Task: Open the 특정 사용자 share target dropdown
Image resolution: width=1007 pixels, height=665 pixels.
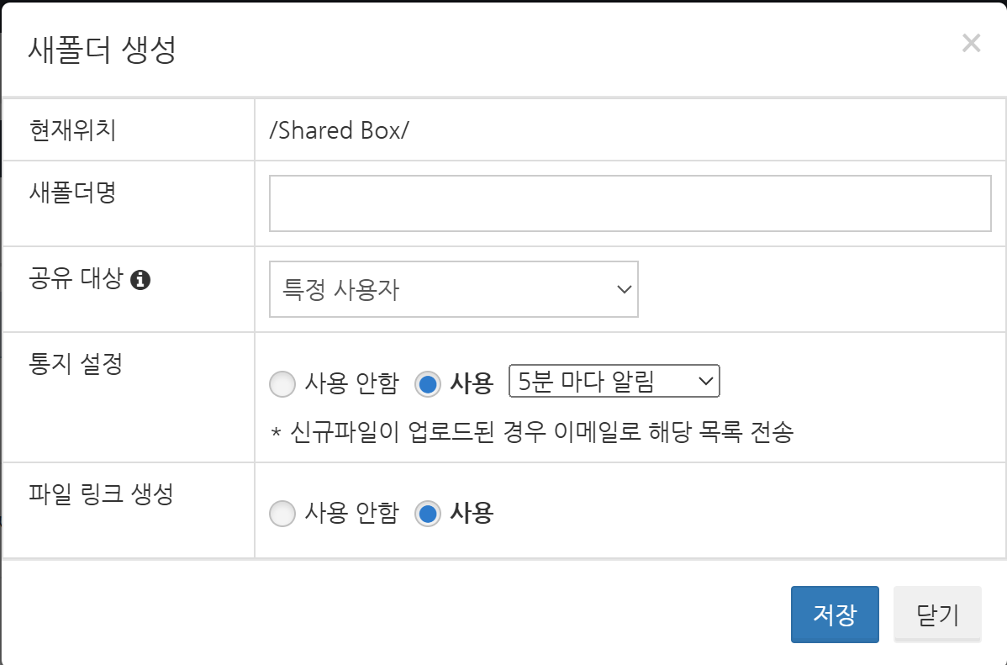Action: (453, 289)
